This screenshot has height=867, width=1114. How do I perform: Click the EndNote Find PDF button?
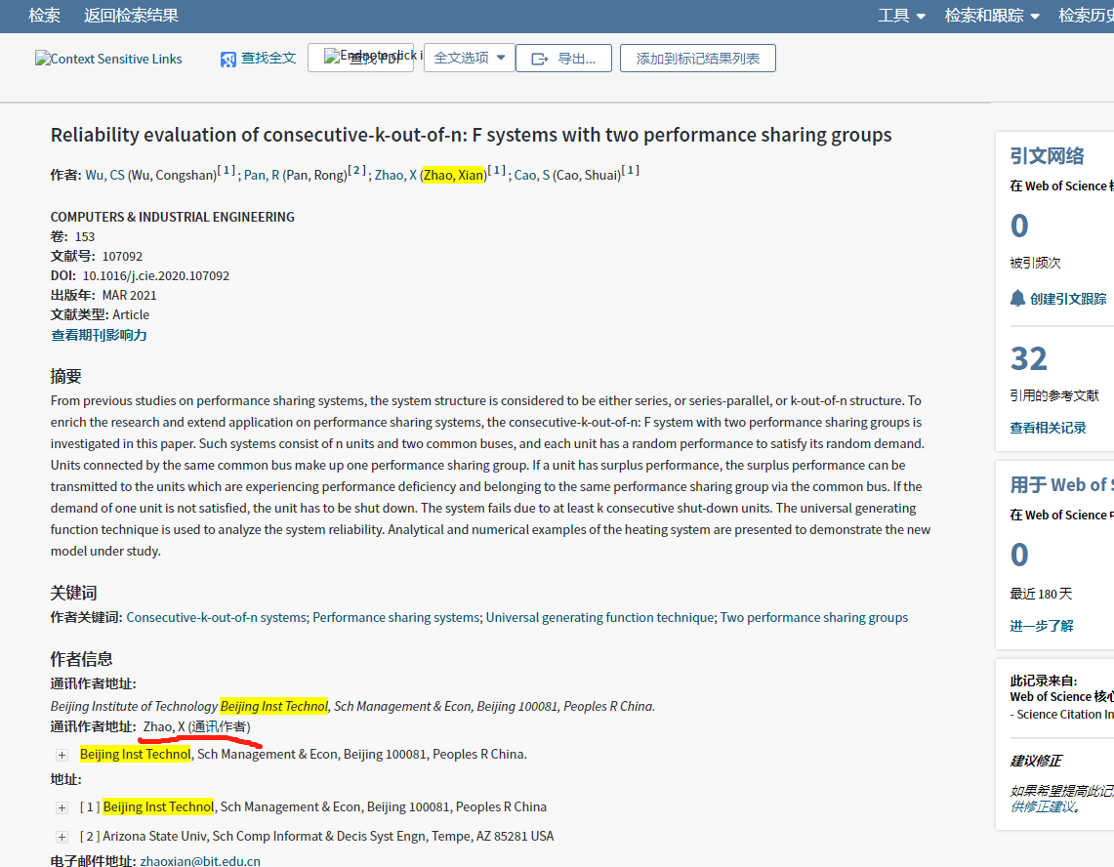point(360,58)
